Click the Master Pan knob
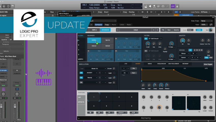216x122 pixels. (x=189, y=41)
